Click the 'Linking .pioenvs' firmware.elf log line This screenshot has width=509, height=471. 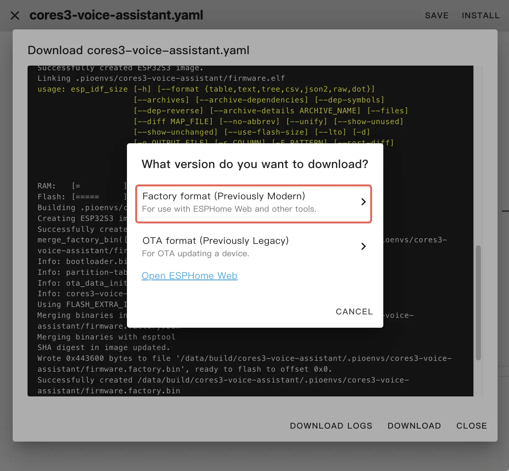tap(161, 78)
